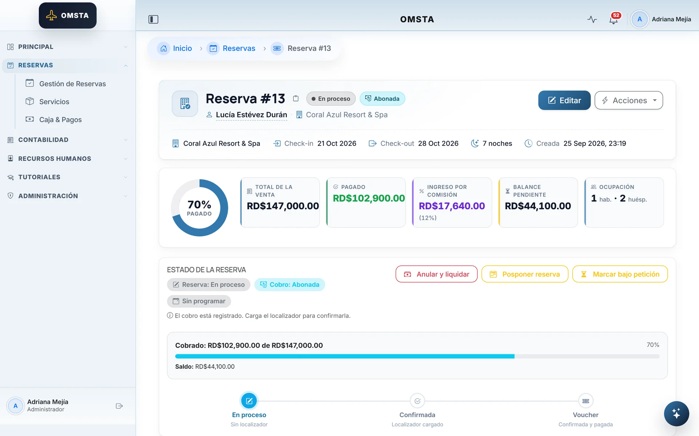Viewport: 699px width, 436px height.
Task: Expand the RECURSOS HUMANOS section
Action: 68,159
